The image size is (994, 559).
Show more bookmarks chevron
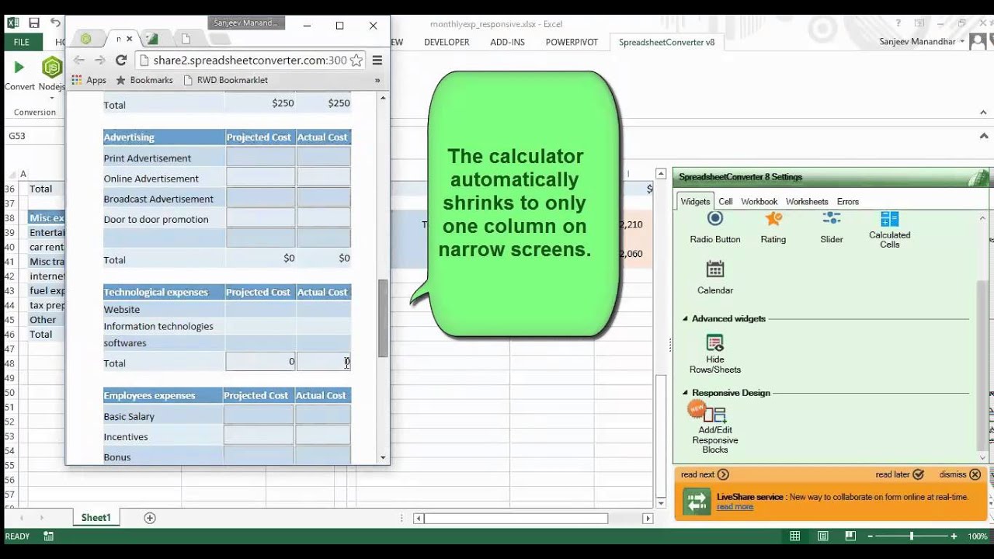click(377, 80)
